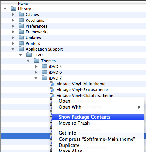This screenshot has height=152, width=146.
Task: Select the Preferences folder icon
Action: click(21, 26)
